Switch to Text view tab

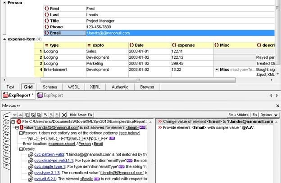coord(10,87)
